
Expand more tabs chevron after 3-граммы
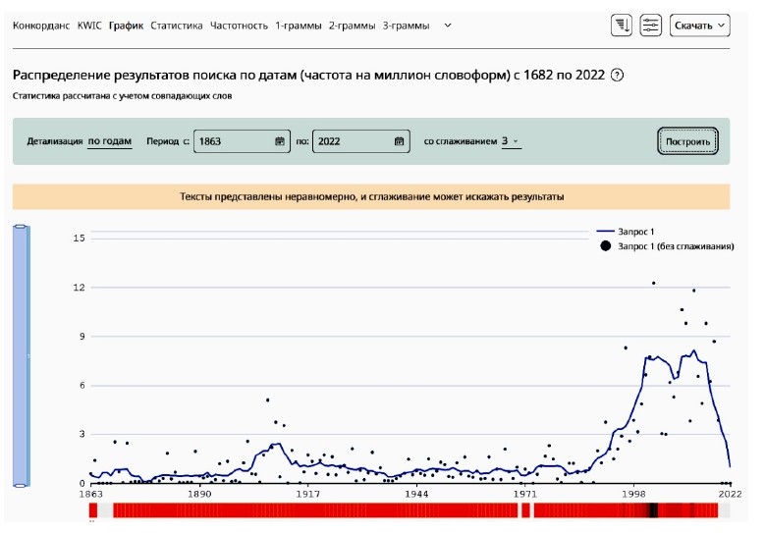[448, 26]
